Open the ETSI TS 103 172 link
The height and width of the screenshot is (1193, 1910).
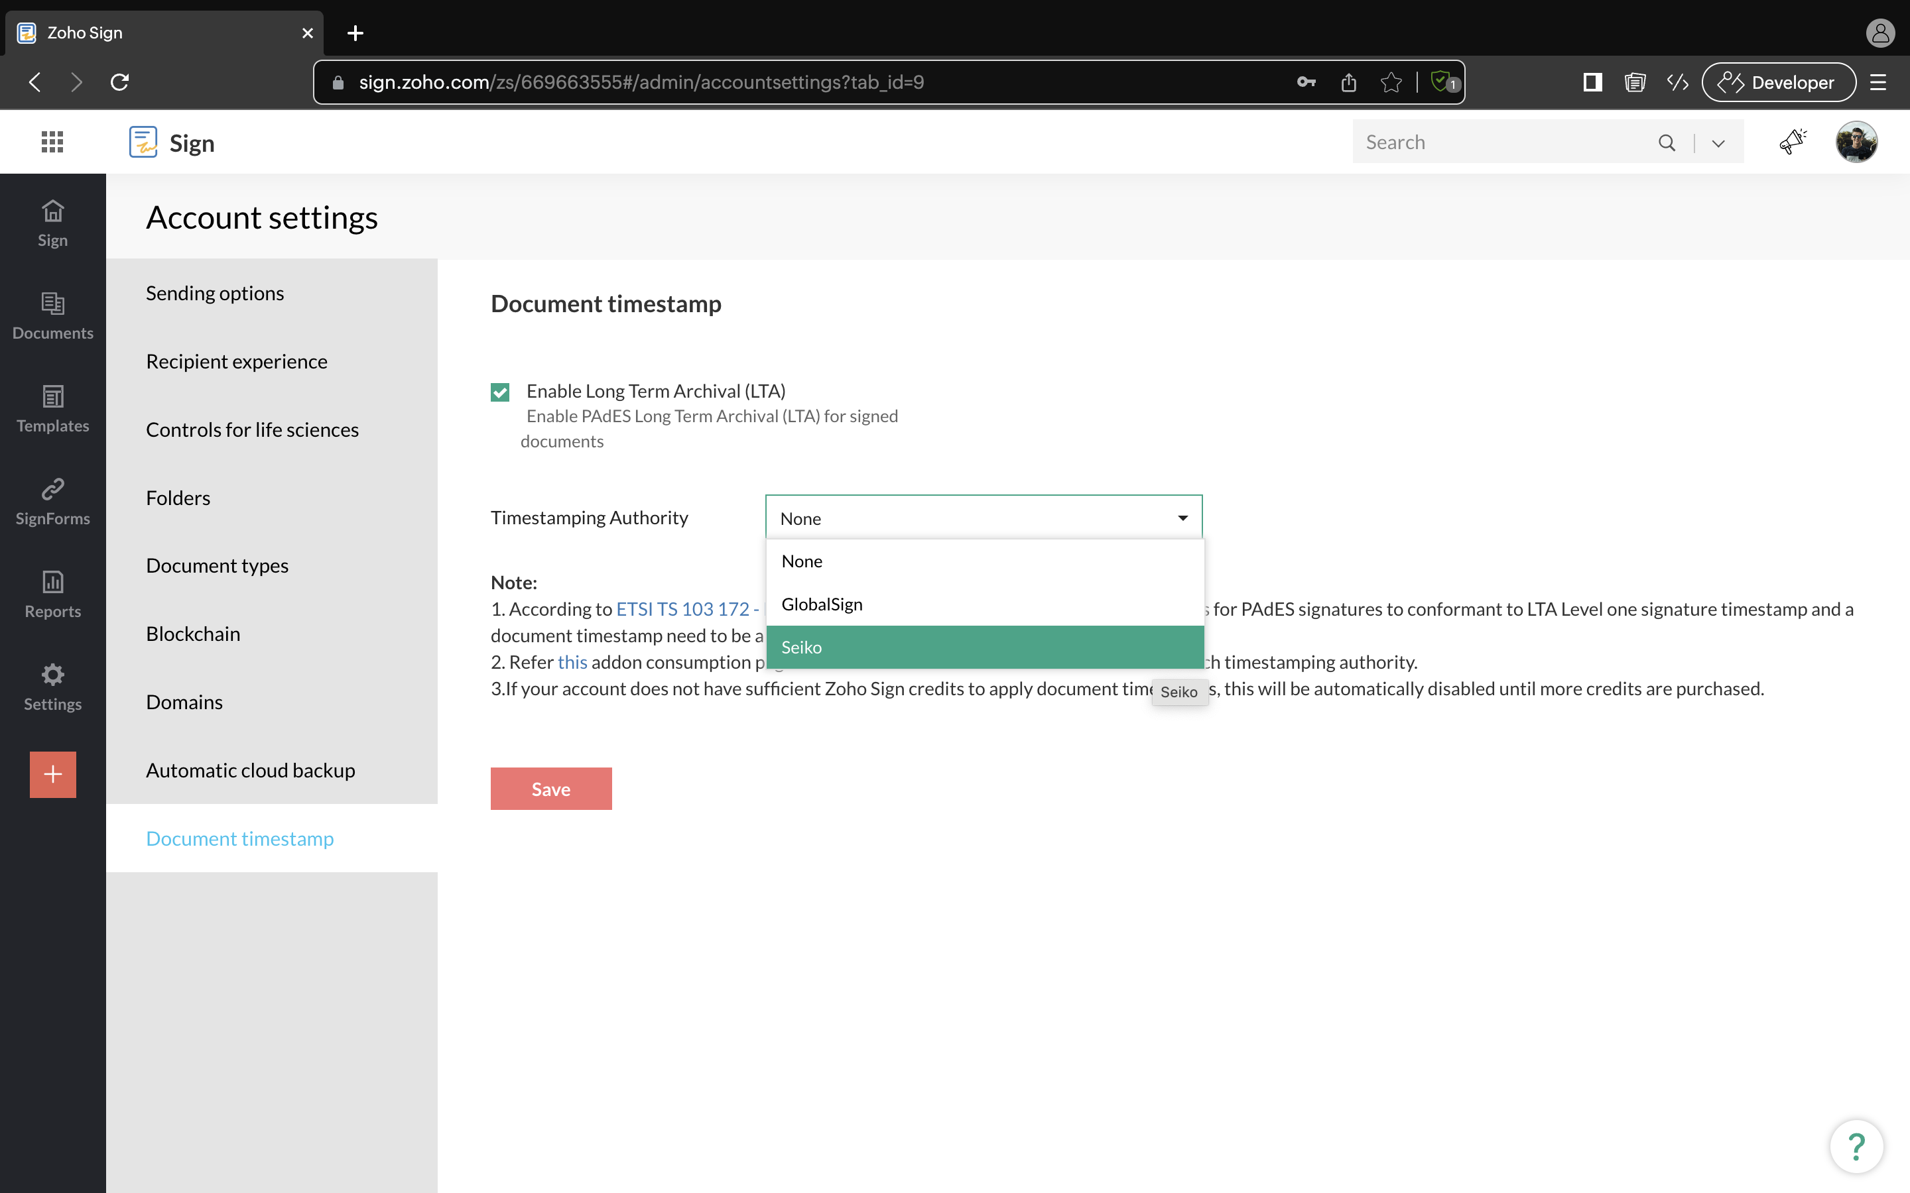682,609
